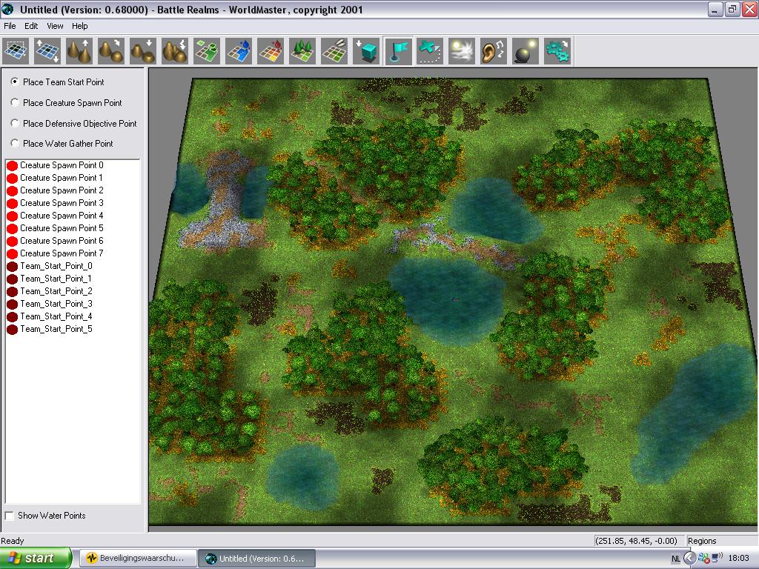Image resolution: width=759 pixels, height=569 pixels.
Task: Activate the teal flag points tool
Action: pyautogui.click(x=398, y=51)
